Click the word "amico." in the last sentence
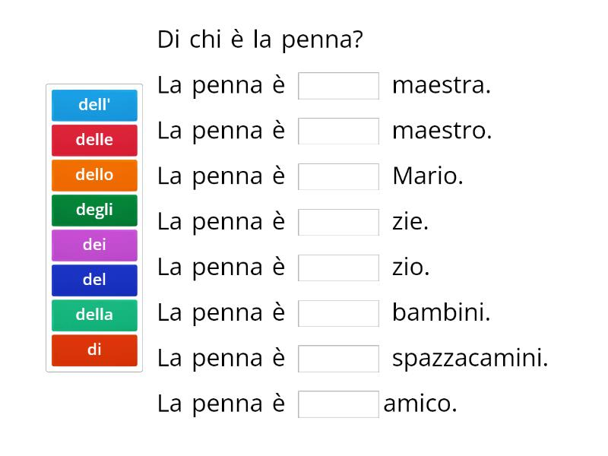 [420, 404]
